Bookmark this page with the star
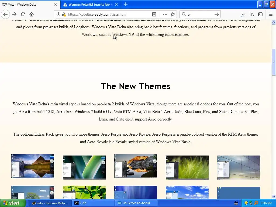This screenshot has height=207, width=276. pyautogui.click(x=173, y=14)
